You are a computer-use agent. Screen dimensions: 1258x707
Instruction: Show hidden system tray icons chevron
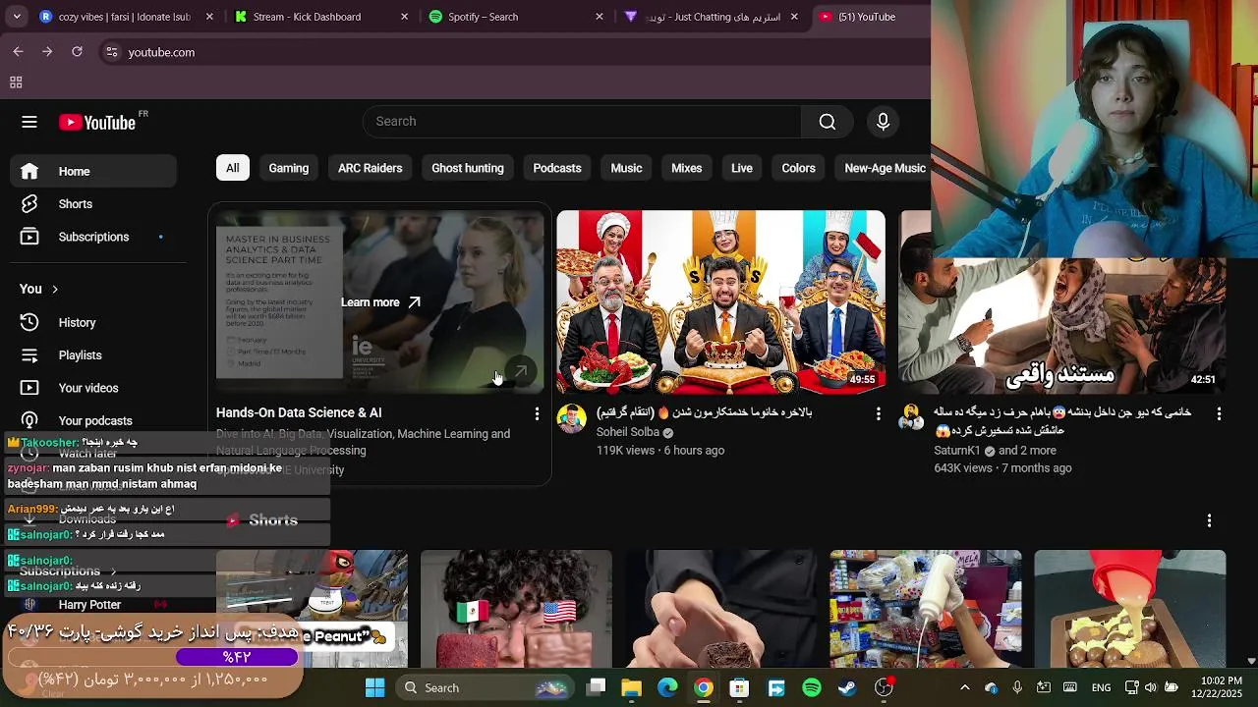click(x=964, y=687)
